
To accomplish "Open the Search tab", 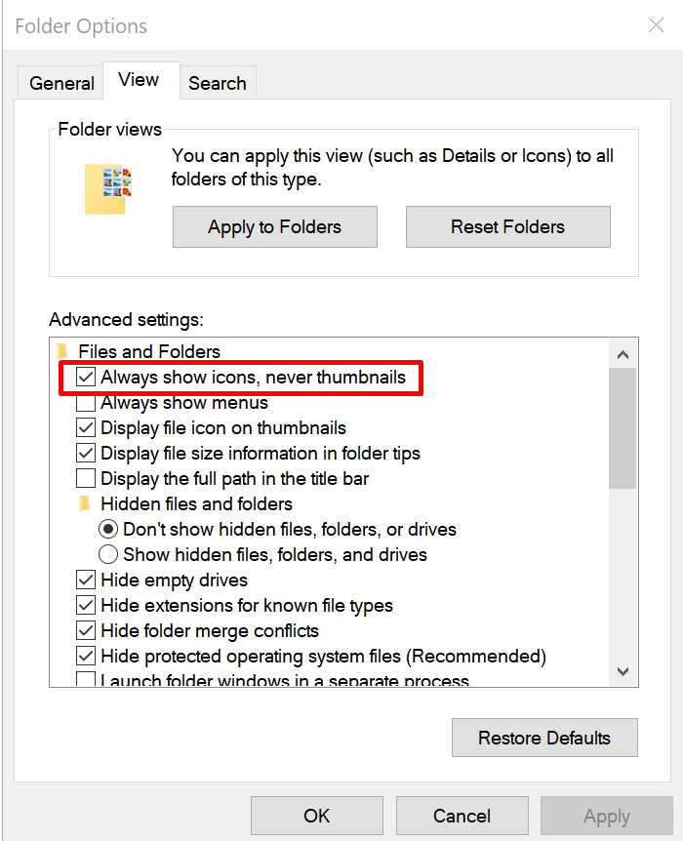I will click(x=217, y=83).
